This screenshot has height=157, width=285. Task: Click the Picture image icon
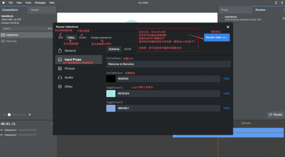tap(60, 68)
